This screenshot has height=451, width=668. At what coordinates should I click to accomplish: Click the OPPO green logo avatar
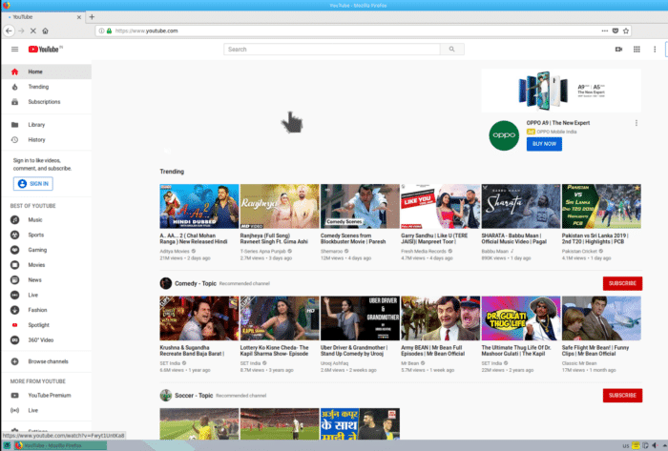coord(504,135)
